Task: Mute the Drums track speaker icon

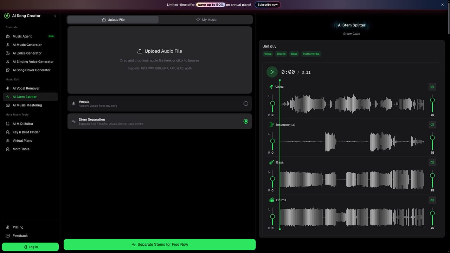Action: (432, 200)
